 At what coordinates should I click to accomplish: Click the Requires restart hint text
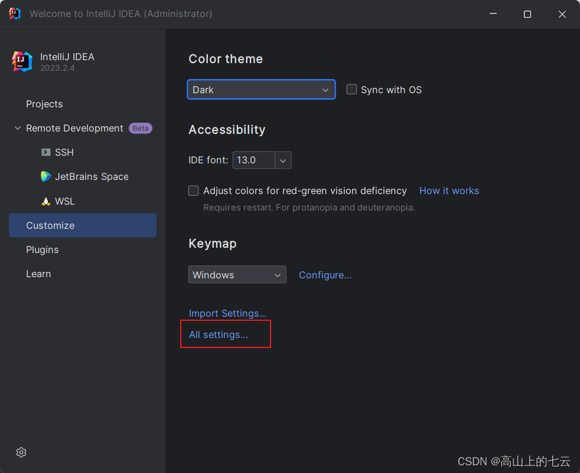click(309, 208)
